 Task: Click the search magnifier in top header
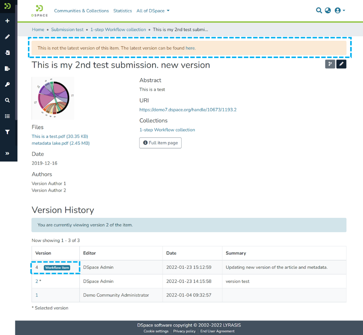319,10
